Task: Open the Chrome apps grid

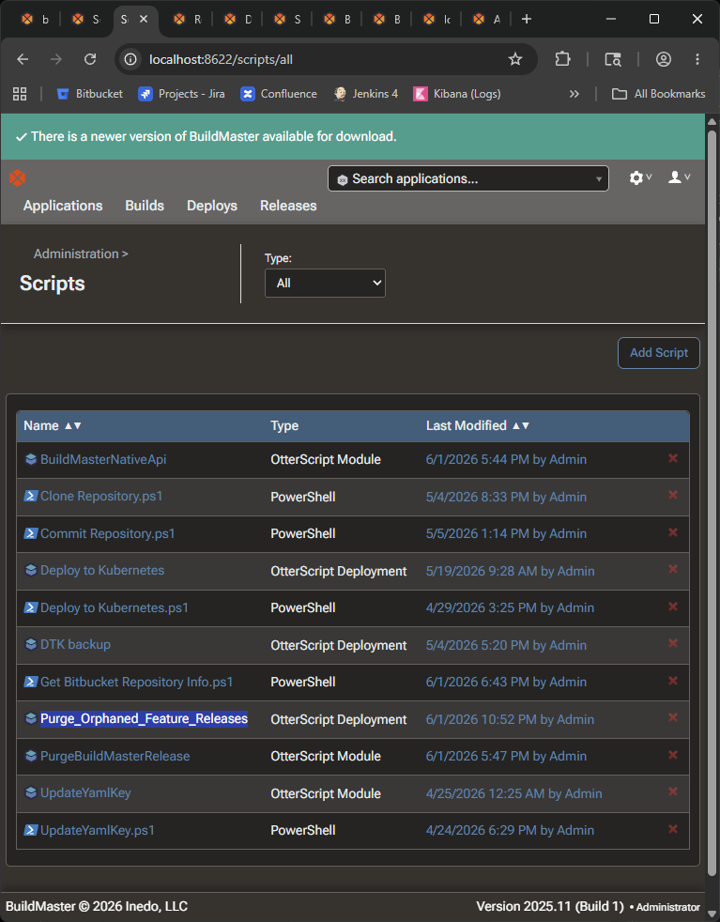Action: (x=20, y=94)
